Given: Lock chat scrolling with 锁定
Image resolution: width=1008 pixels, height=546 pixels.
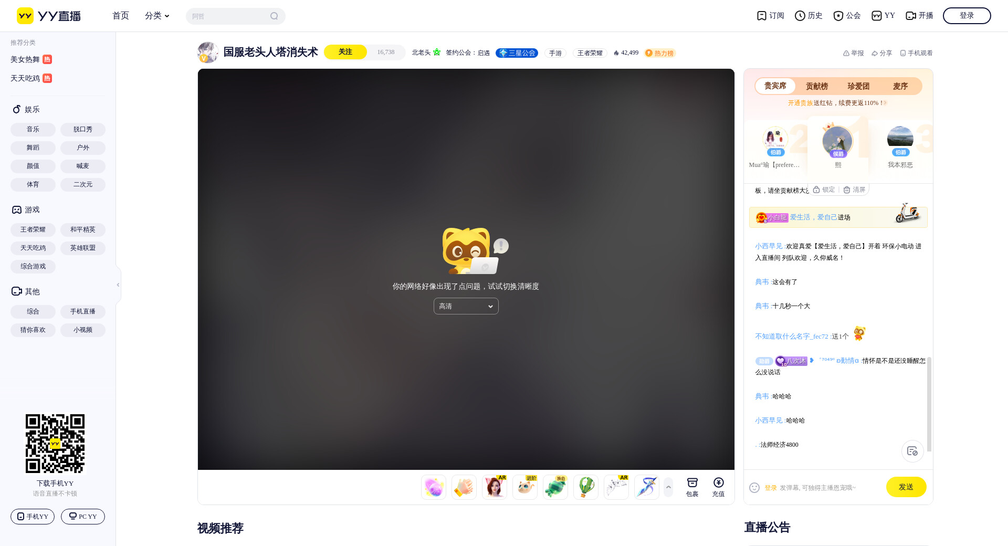Looking at the screenshot, I should (x=824, y=190).
